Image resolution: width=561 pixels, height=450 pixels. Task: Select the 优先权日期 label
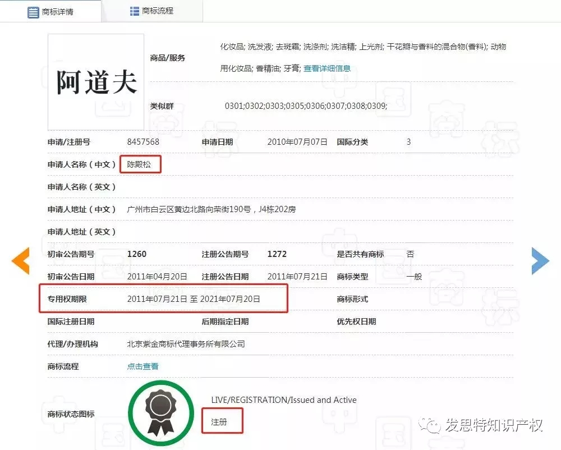356,322
